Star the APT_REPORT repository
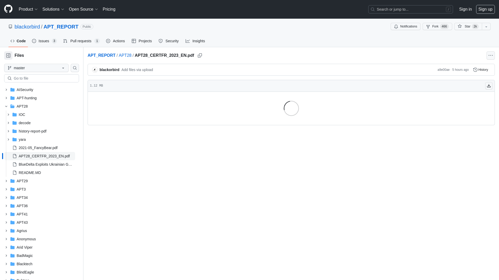Image resolution: width=499 pixels, height=280 pixels. pos(468,26)
